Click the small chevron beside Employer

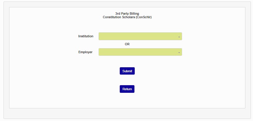[179, 53]
